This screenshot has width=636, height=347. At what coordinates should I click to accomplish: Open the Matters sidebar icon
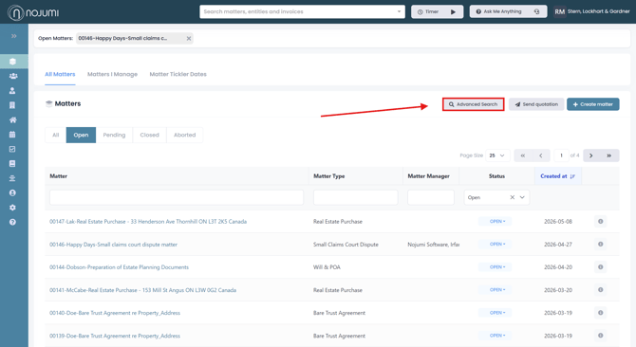(12, 62)
